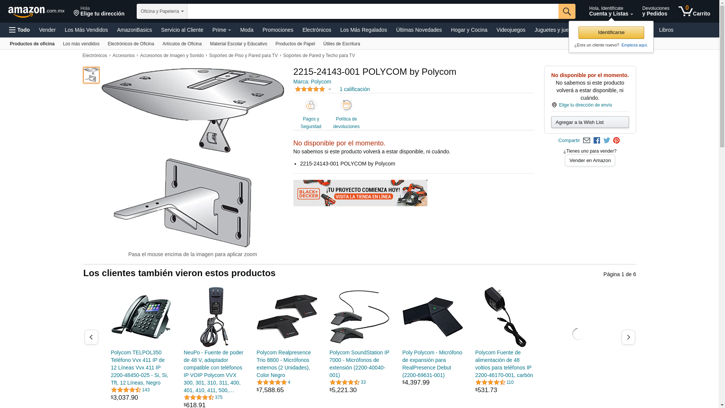
Task: Click the Pagos y Seguridad lock icon
Action: click(311, 105)
